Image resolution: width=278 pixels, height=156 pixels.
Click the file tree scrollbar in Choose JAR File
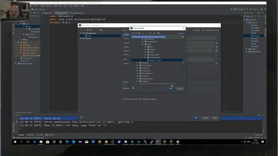(183, 62)
